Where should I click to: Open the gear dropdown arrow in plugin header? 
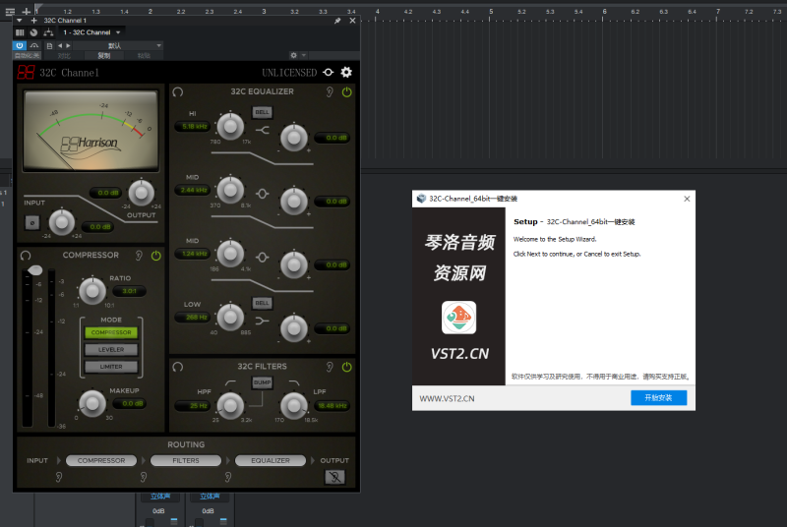[x=304, y=55]
